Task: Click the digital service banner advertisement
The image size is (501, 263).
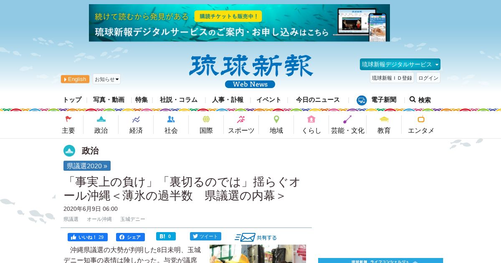Action: click(x=239, y=23)
